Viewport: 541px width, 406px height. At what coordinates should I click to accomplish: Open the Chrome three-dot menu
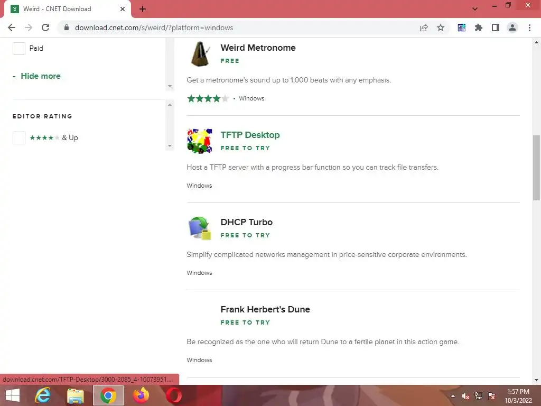point(529,27)
